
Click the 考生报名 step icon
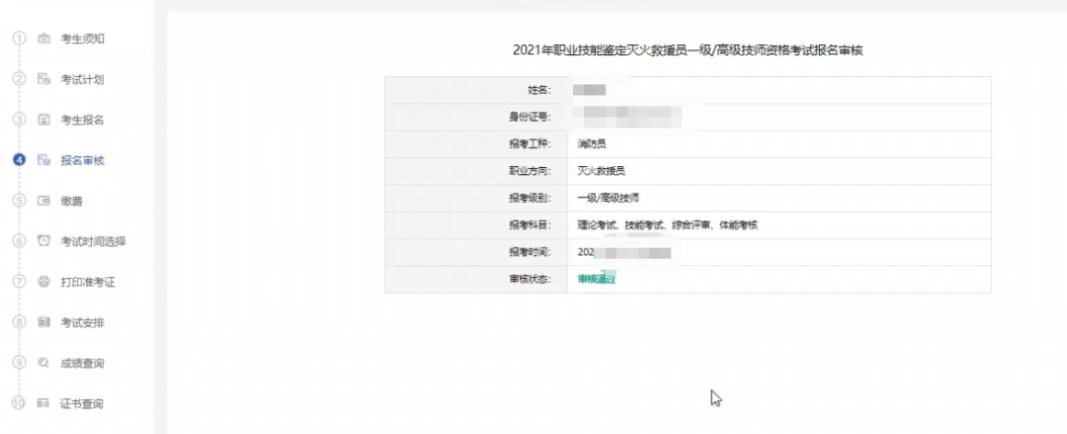pos(43,120)
